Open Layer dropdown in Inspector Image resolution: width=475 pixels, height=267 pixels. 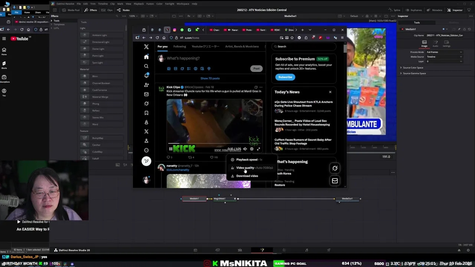pos(444,61)
